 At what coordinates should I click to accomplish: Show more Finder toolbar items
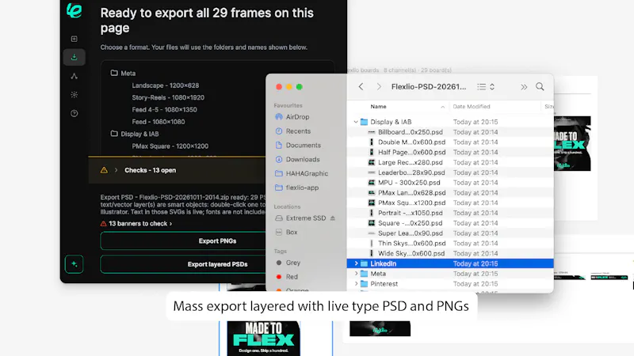524,87
